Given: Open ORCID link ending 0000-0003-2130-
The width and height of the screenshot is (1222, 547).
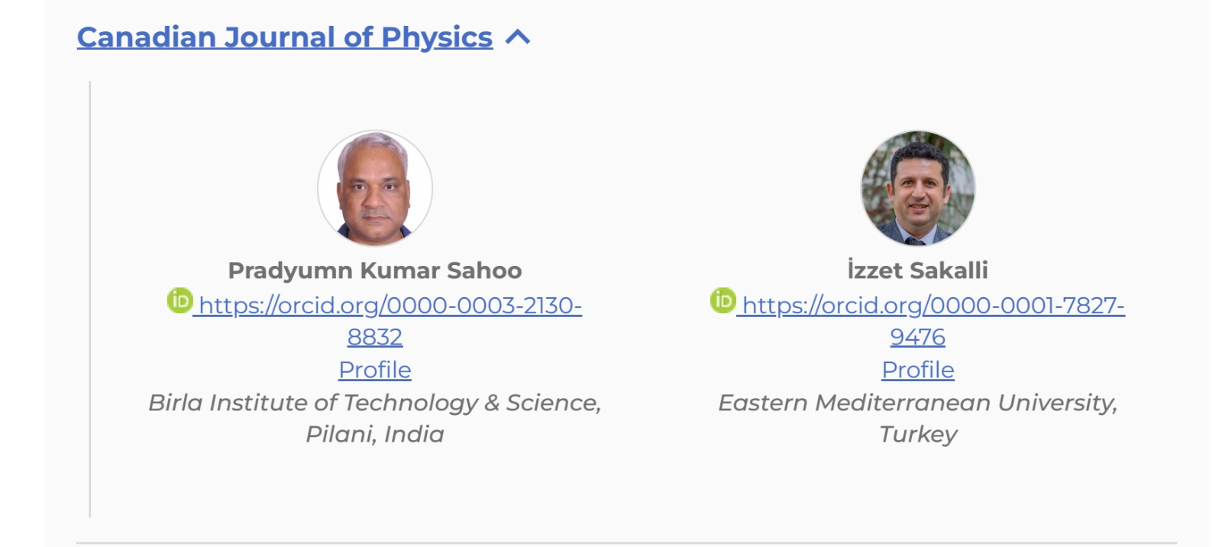Looking at the screenshot, I should click(x=390, y=306).
